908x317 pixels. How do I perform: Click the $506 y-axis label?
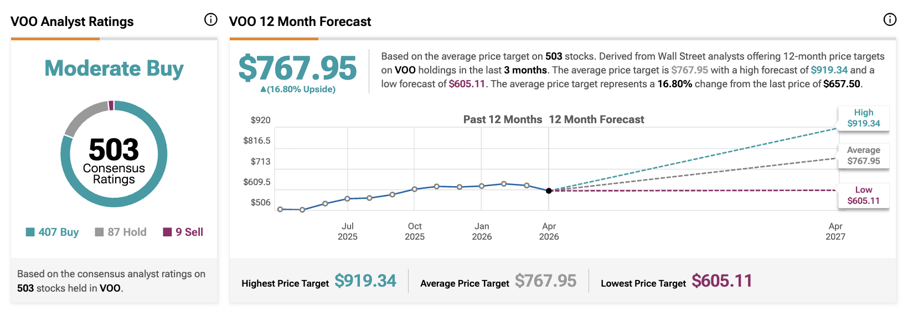point(261,203)
